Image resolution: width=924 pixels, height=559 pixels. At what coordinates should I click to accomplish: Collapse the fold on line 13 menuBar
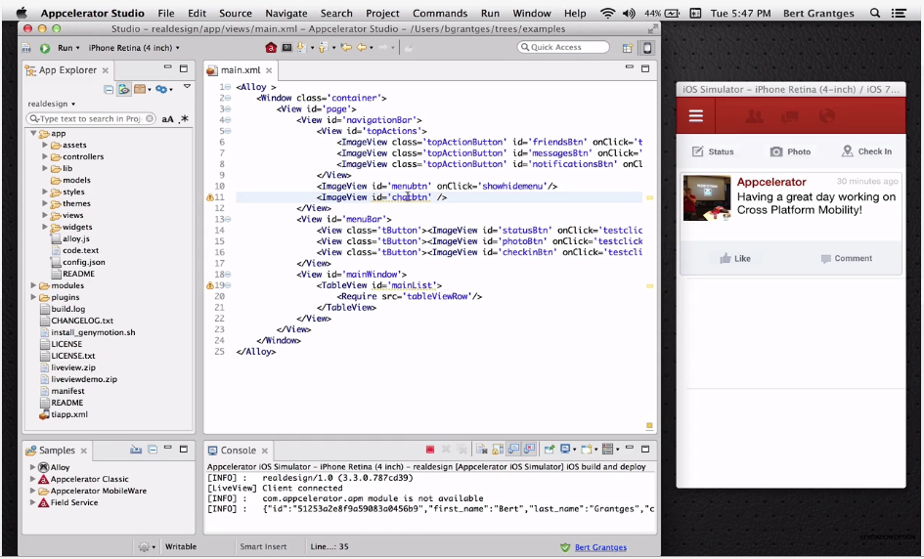(228, 219)
